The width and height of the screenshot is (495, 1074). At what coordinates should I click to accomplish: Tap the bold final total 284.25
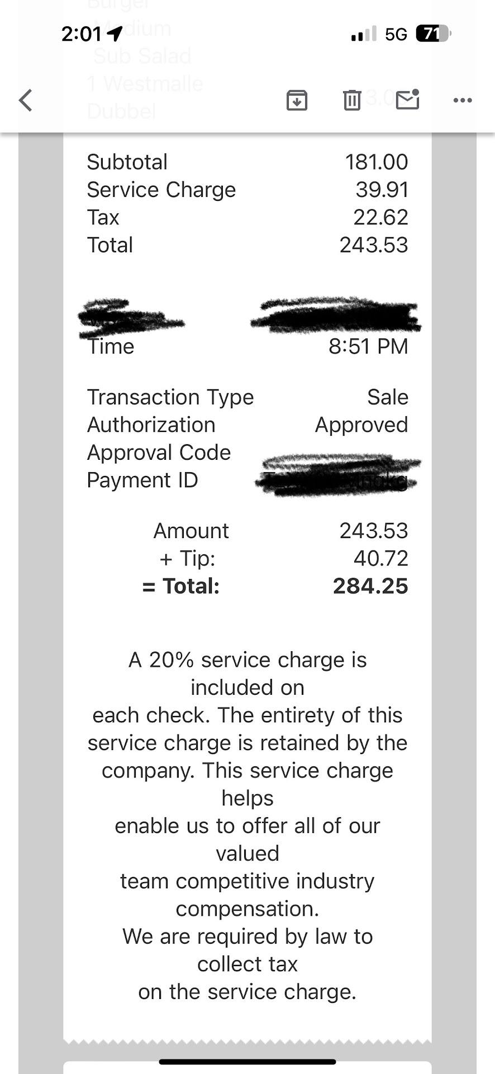370,586
